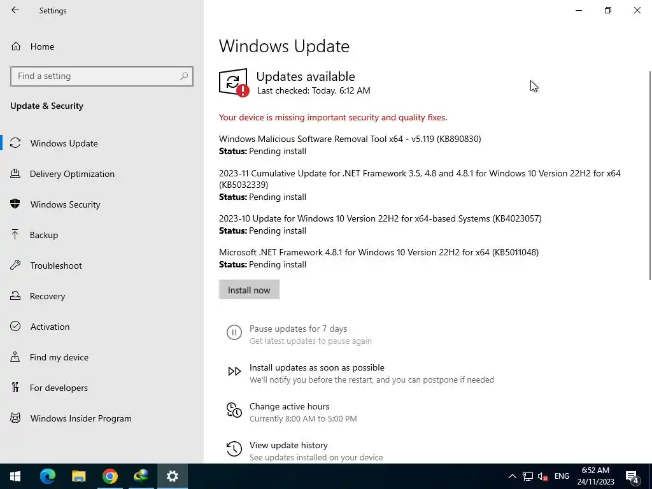Open Windows Security page

[x=102, y=204]
